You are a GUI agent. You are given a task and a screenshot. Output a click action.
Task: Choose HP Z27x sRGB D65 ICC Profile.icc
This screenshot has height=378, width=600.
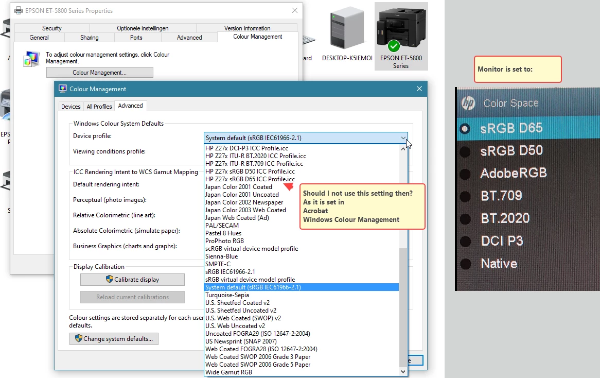pyautogui.click(x=302, y=179)
